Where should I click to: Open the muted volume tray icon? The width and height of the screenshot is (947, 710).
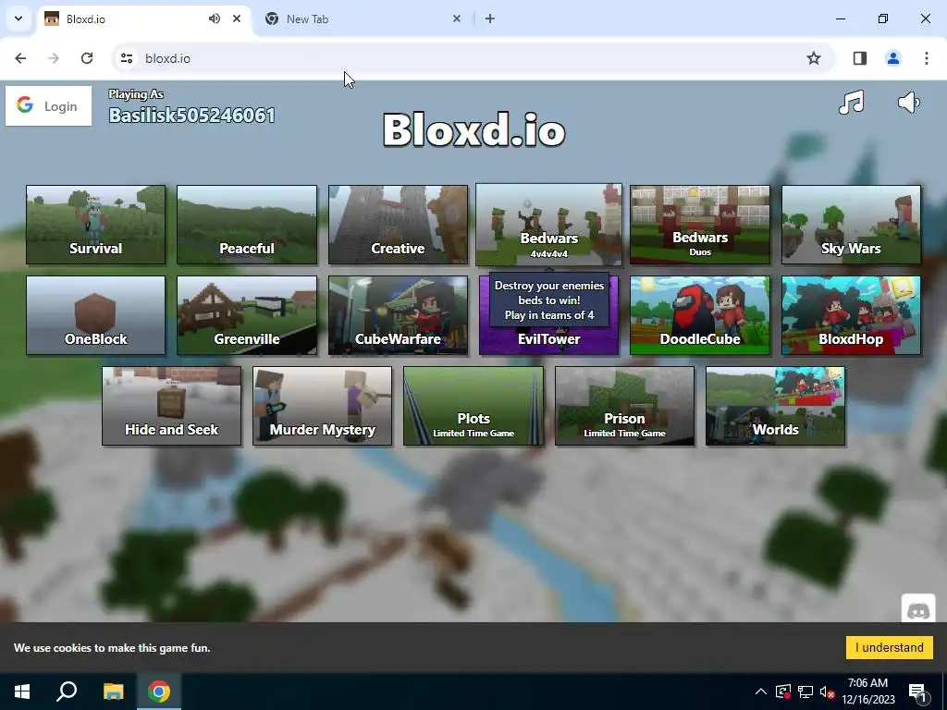pos(828,692)
